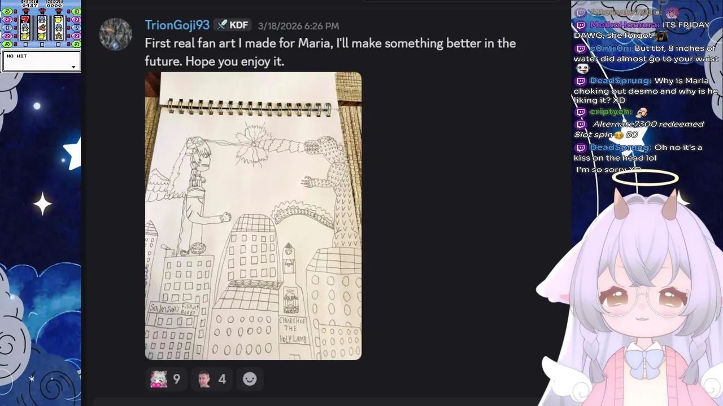Click the arrow in the NO HIT box
This screenshot has height=406, width=723.
[73, 67]
